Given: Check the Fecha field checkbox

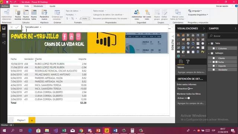Looking at the screenshot, I should click(213, 62).
